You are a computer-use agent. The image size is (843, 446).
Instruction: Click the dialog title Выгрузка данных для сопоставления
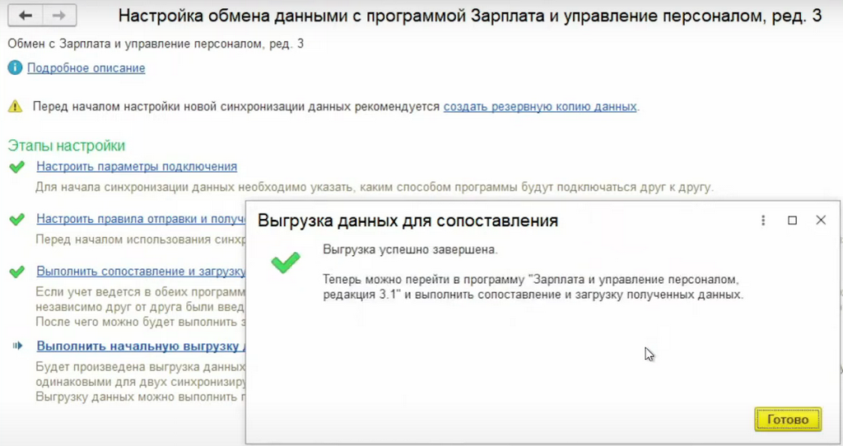[408, 221]
